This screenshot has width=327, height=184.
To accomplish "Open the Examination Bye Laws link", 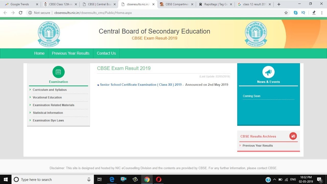I will click(x=48, y=120).
